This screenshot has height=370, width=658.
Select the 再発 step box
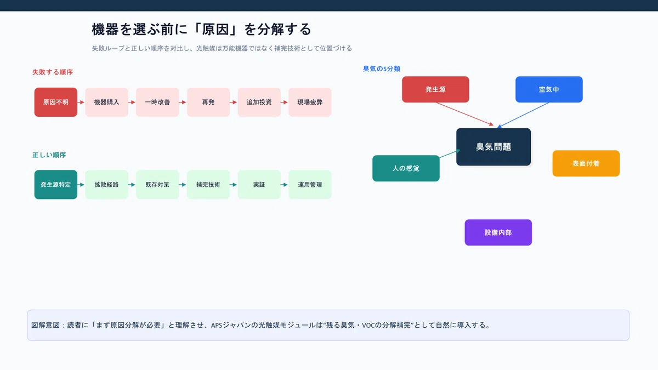pyautogui.click(x=208, y=102)
